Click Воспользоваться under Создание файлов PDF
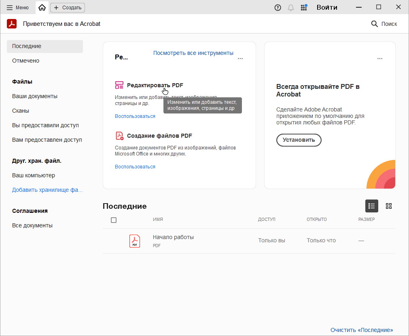The image size is (409, 336). (135, 167)
